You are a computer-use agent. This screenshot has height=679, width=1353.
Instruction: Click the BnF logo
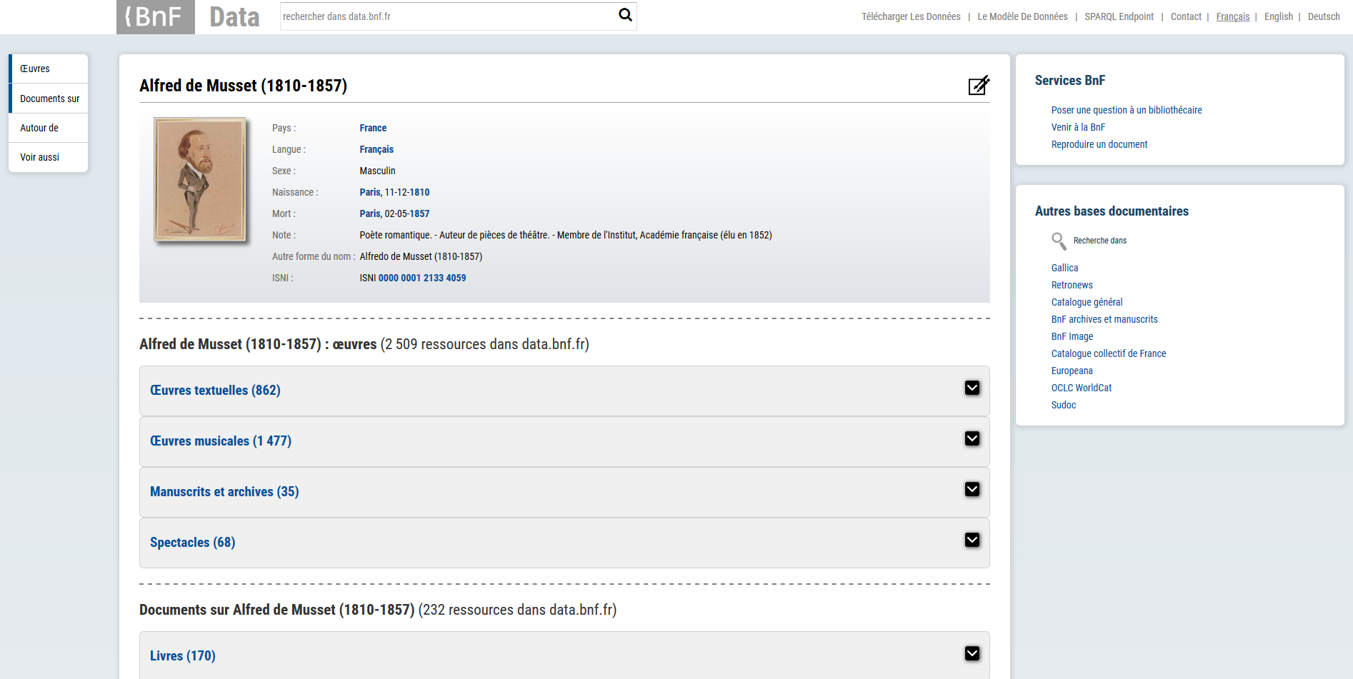[155, 17]
